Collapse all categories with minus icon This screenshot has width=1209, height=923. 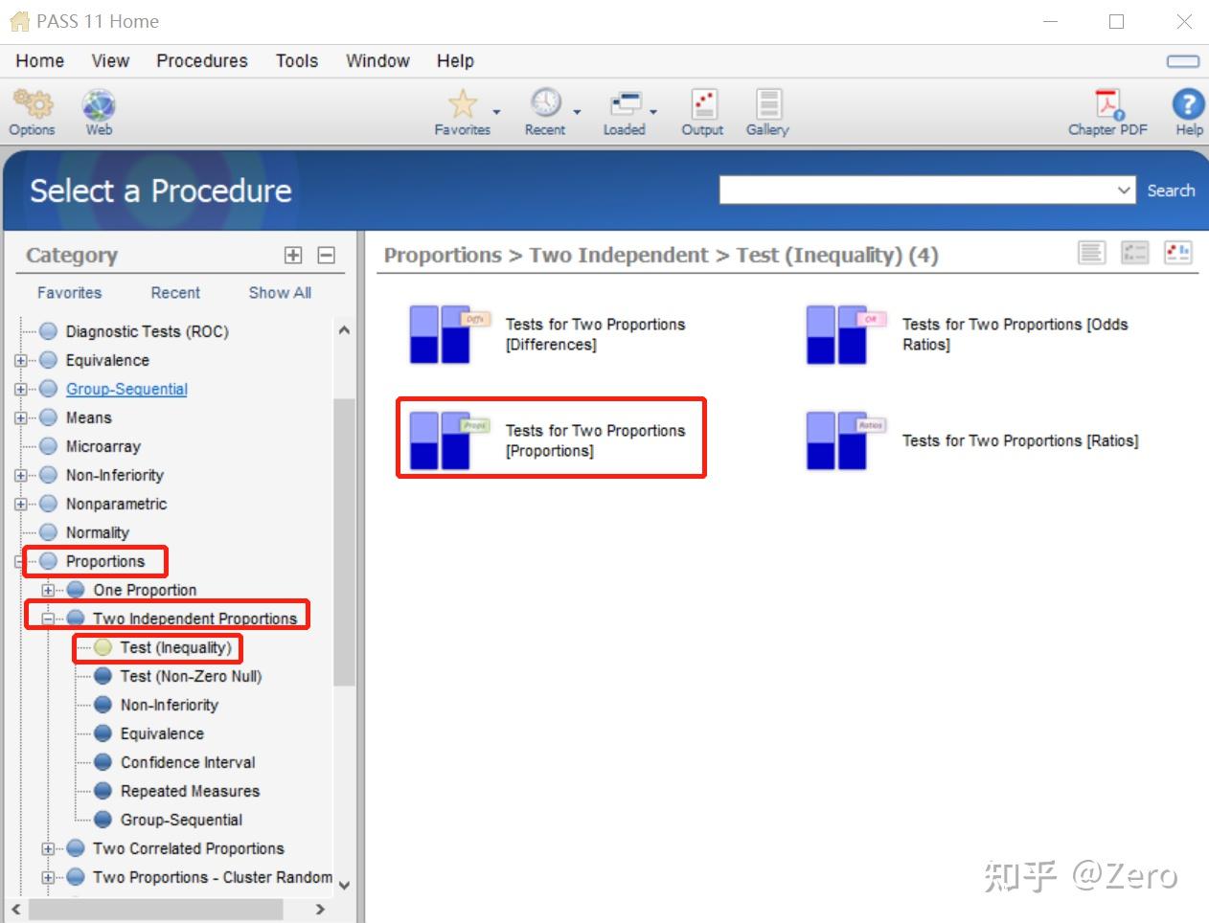pyautogui.click(x=326, y=255)
